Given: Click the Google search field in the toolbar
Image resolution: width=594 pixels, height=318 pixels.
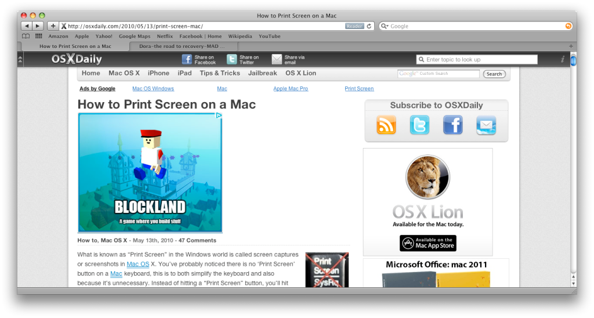Looking at the screenshot, I should click(x=477, y=26).
